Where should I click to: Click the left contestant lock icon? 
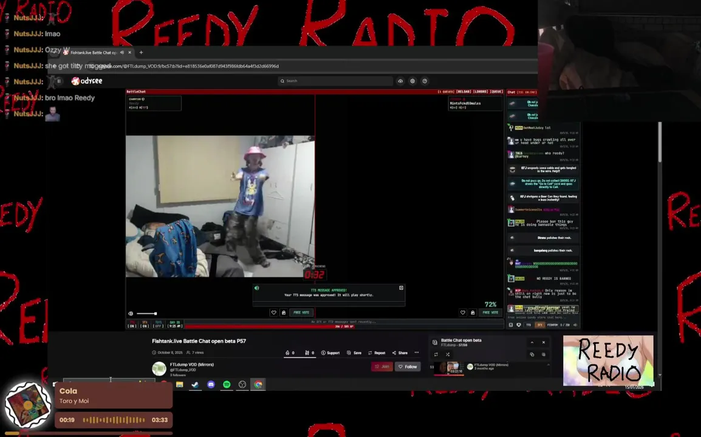coord(284,313)
